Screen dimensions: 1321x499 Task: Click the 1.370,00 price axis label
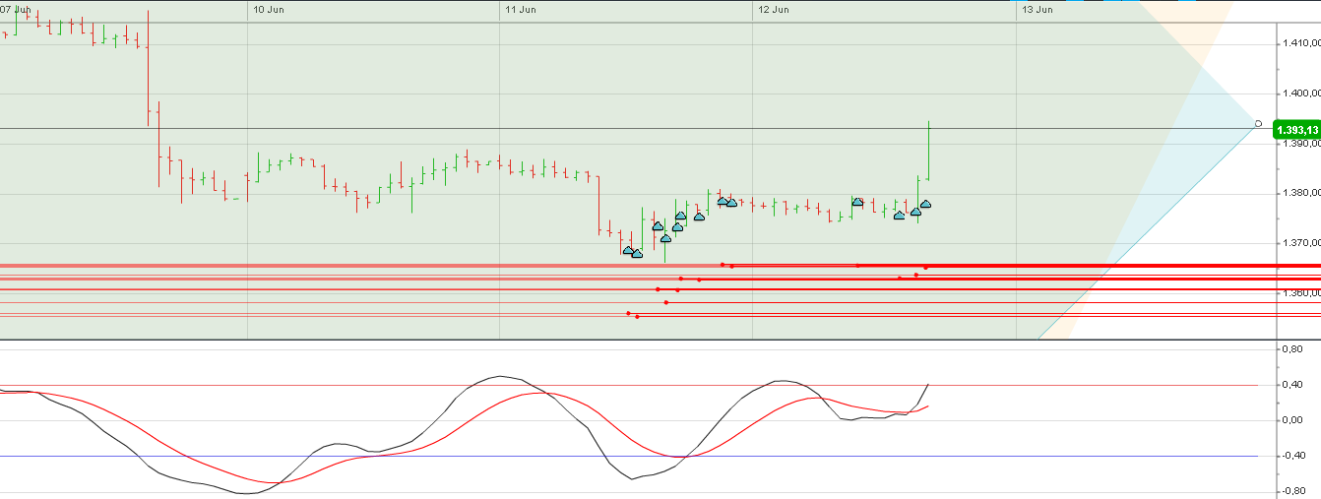click(1299, 243)
